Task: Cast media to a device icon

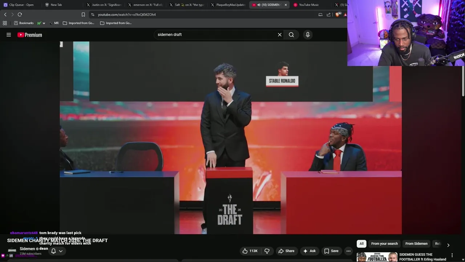Action: pyautogui.click(x=320, y=15)
